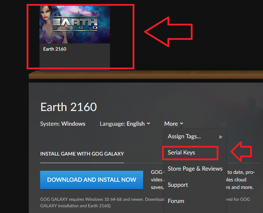Click Download and Install Now button

coord(92,180)
